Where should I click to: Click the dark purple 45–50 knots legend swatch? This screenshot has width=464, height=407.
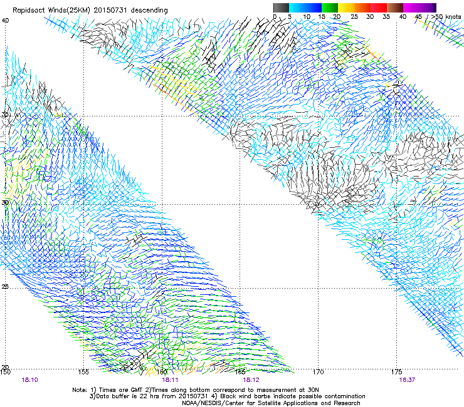428,8
